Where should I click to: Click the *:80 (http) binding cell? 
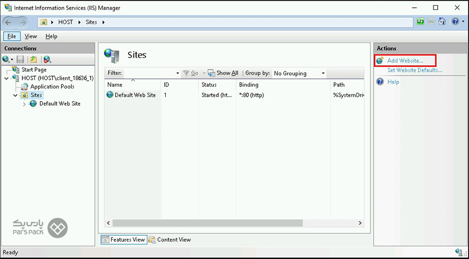[252, 95]
